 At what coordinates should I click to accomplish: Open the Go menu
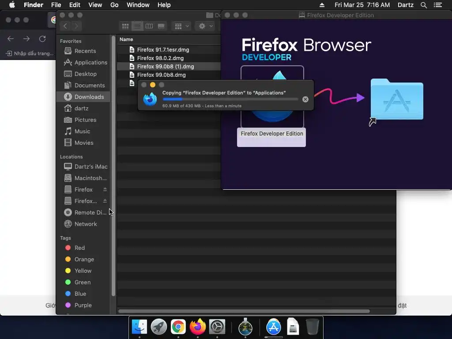(x=114, y=5)
